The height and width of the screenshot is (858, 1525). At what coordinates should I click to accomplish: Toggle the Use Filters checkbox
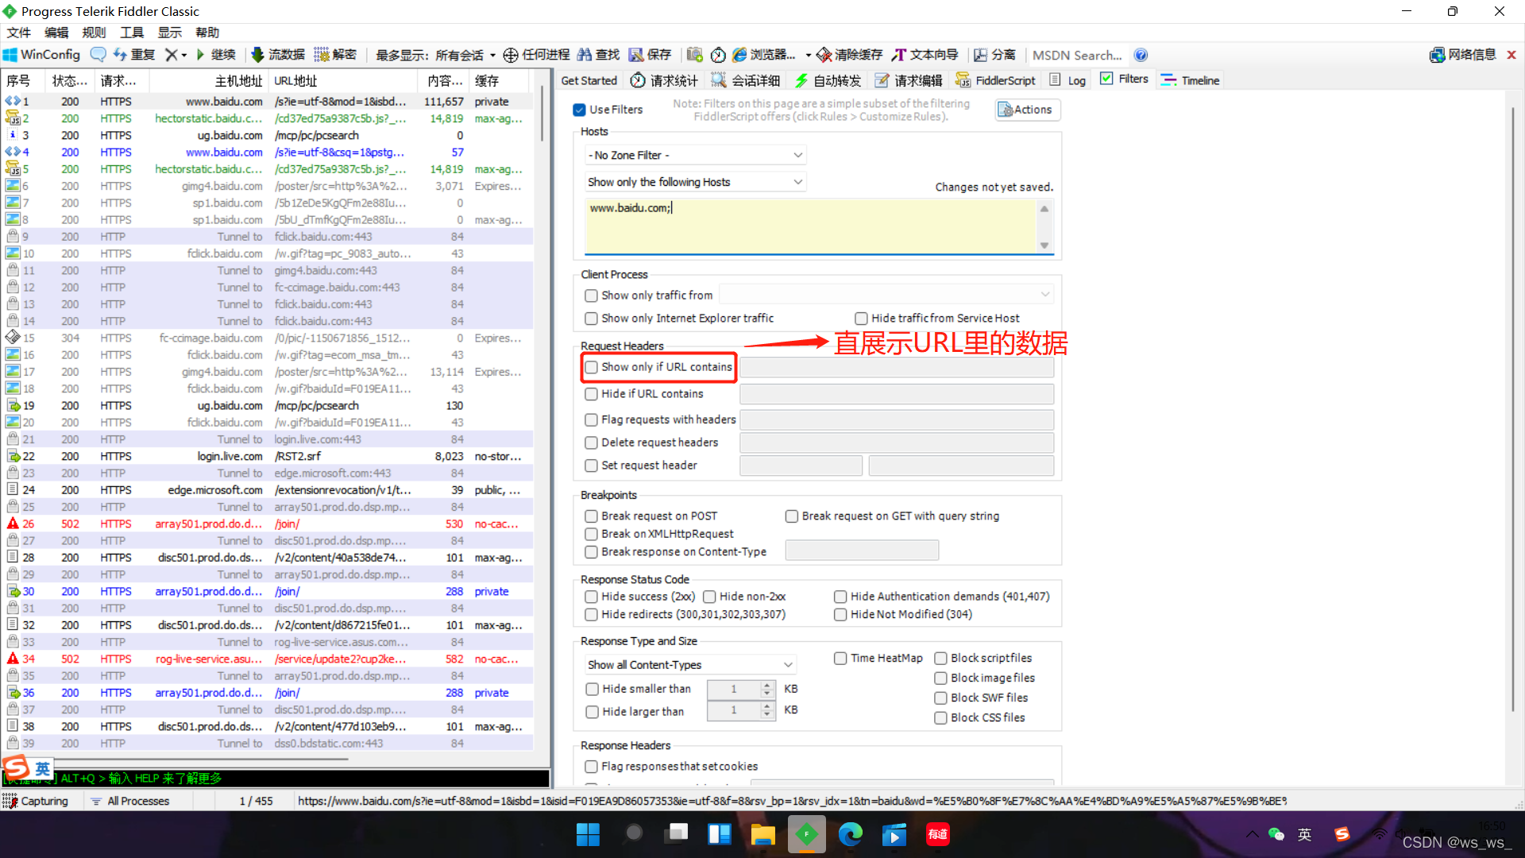(x=579, y=110)
